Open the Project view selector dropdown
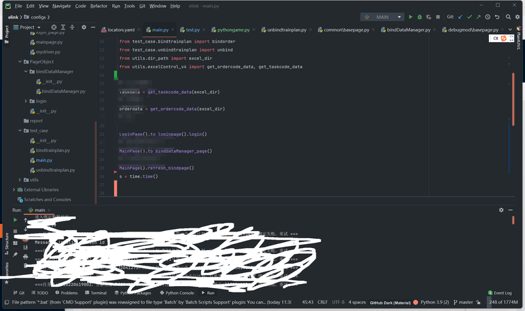This screenshot has height=311, width=525. click(27, 27)
